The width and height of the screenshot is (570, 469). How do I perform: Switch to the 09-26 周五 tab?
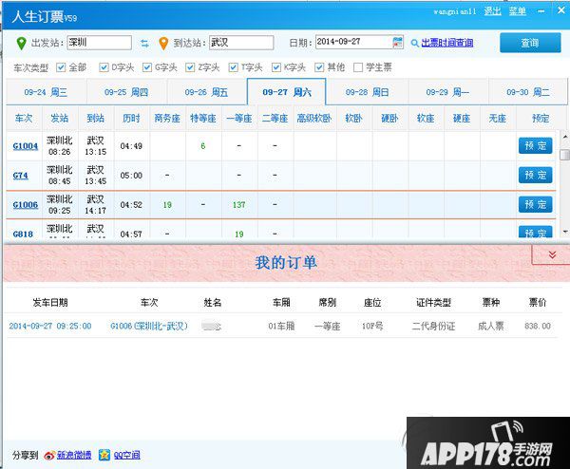(207, 92)
